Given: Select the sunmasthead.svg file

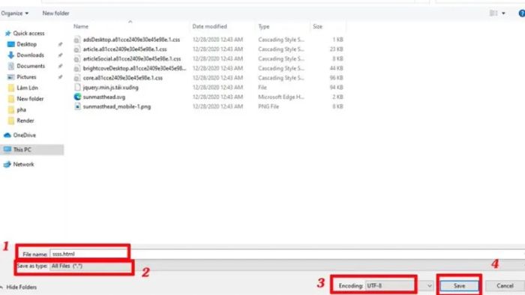Looking at the screenshot, I should click(103, 97).
